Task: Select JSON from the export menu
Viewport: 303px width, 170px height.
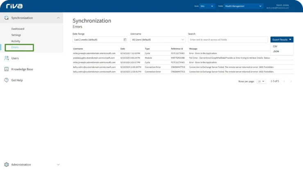Action: click(276, 51)
